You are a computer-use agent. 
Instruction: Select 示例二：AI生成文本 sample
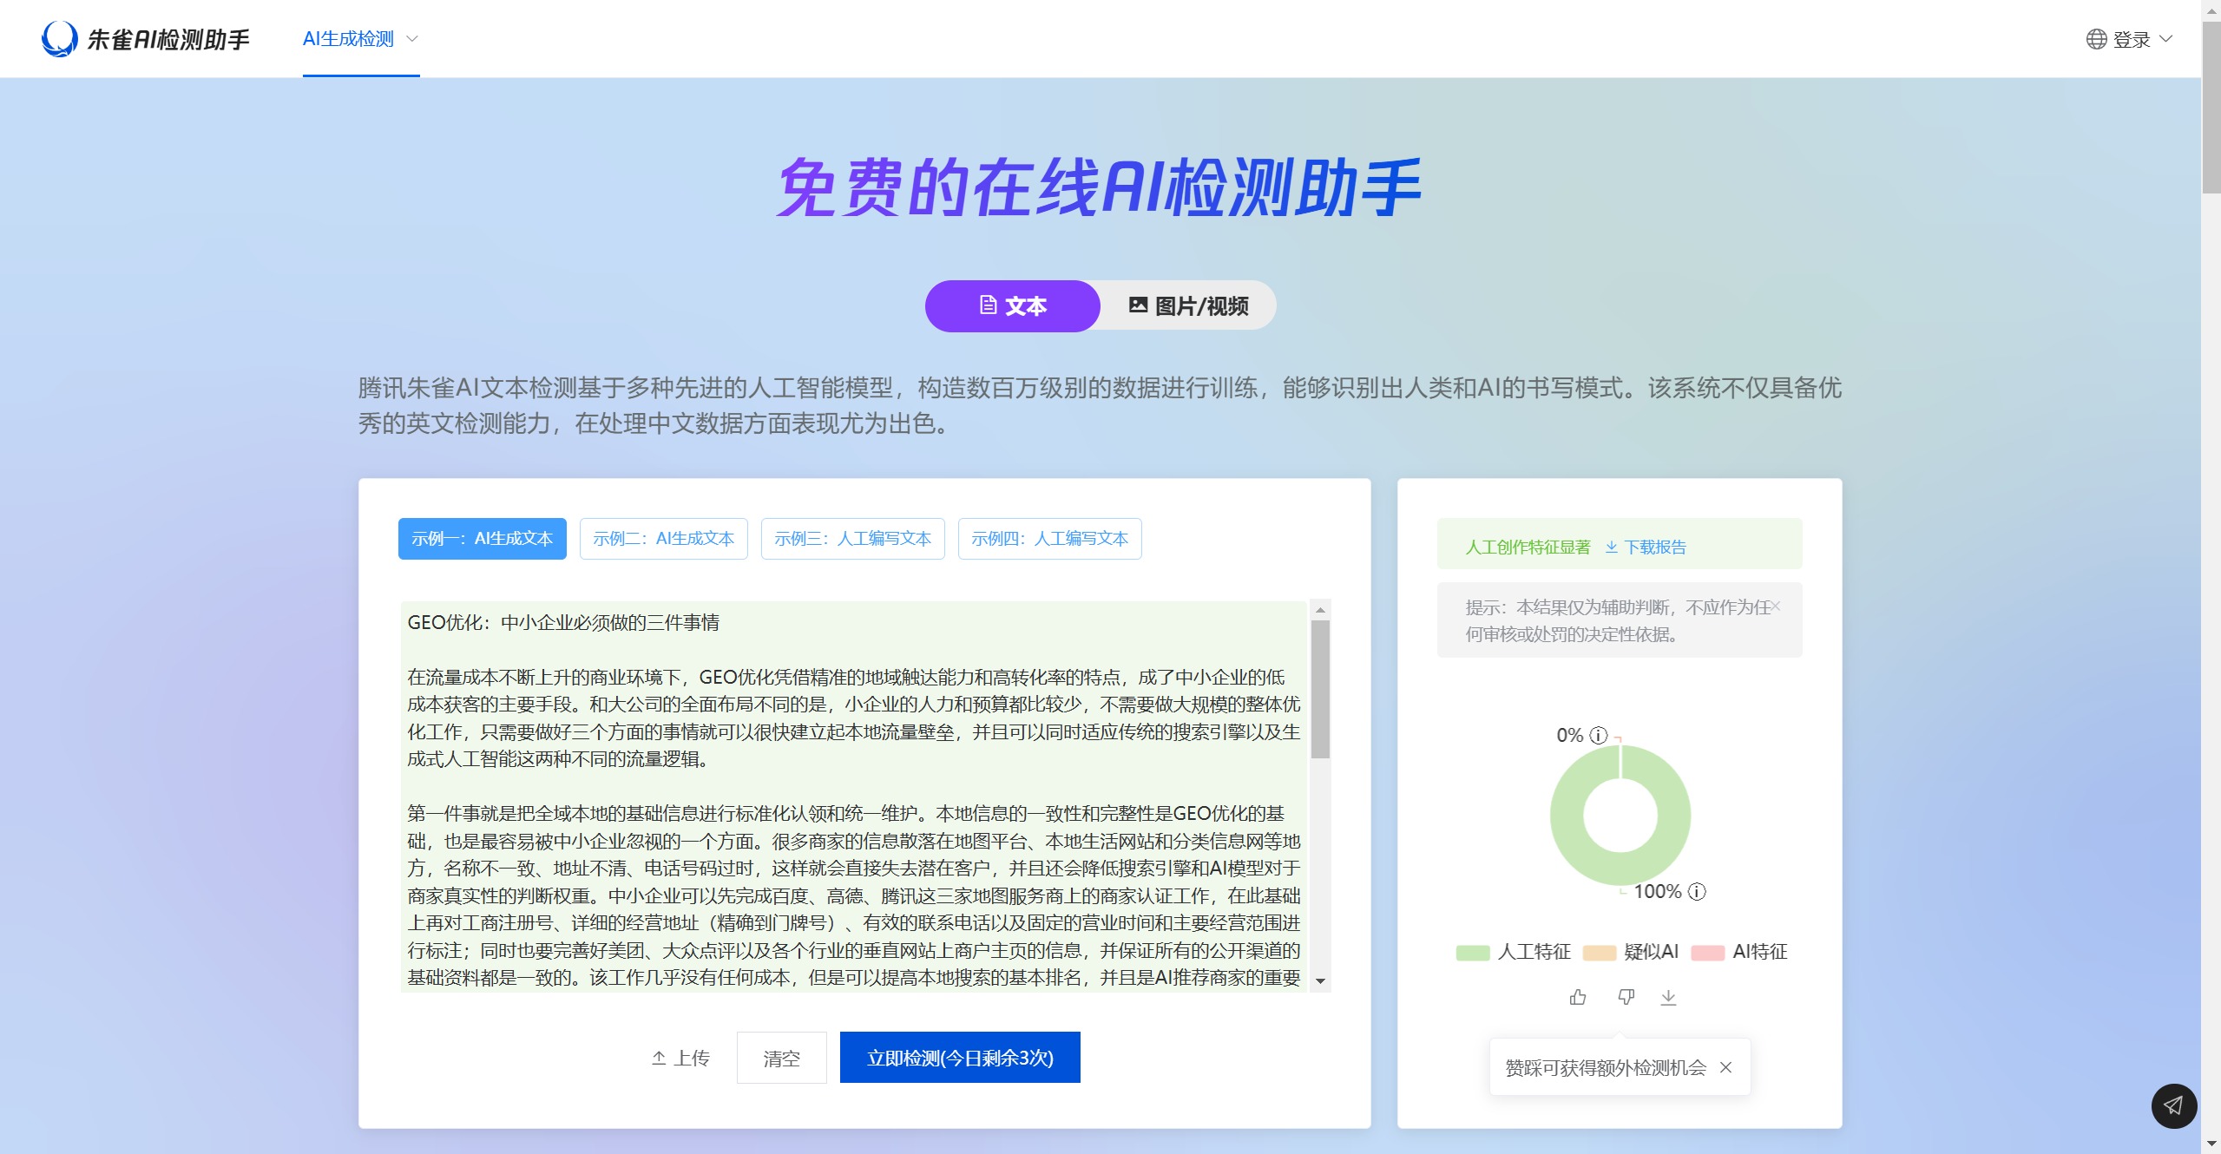(663, 539)
